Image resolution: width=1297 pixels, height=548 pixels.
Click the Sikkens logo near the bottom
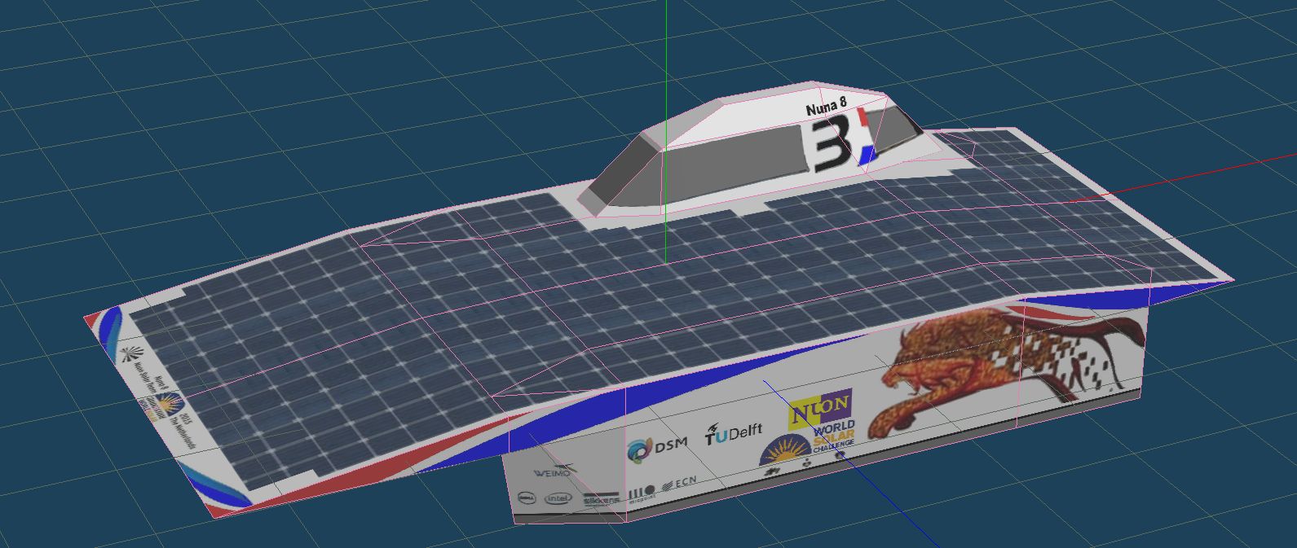click(x=602, y=500)
